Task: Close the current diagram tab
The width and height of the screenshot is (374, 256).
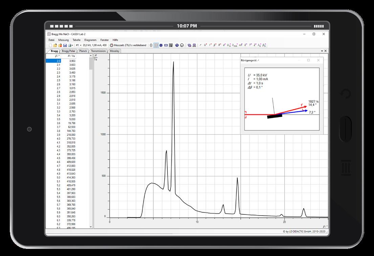Action: pos(326,51)
